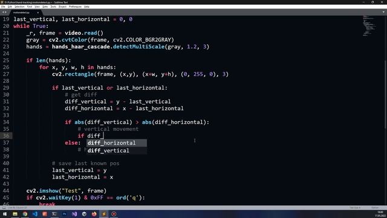Click line number 36 in gutter

click(x=6, y=136)
